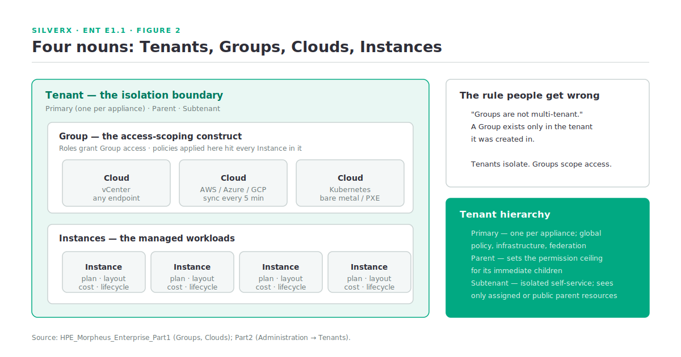Click the text 'bare metal / PXE'

pyautogui.click(x=350, y=198)
